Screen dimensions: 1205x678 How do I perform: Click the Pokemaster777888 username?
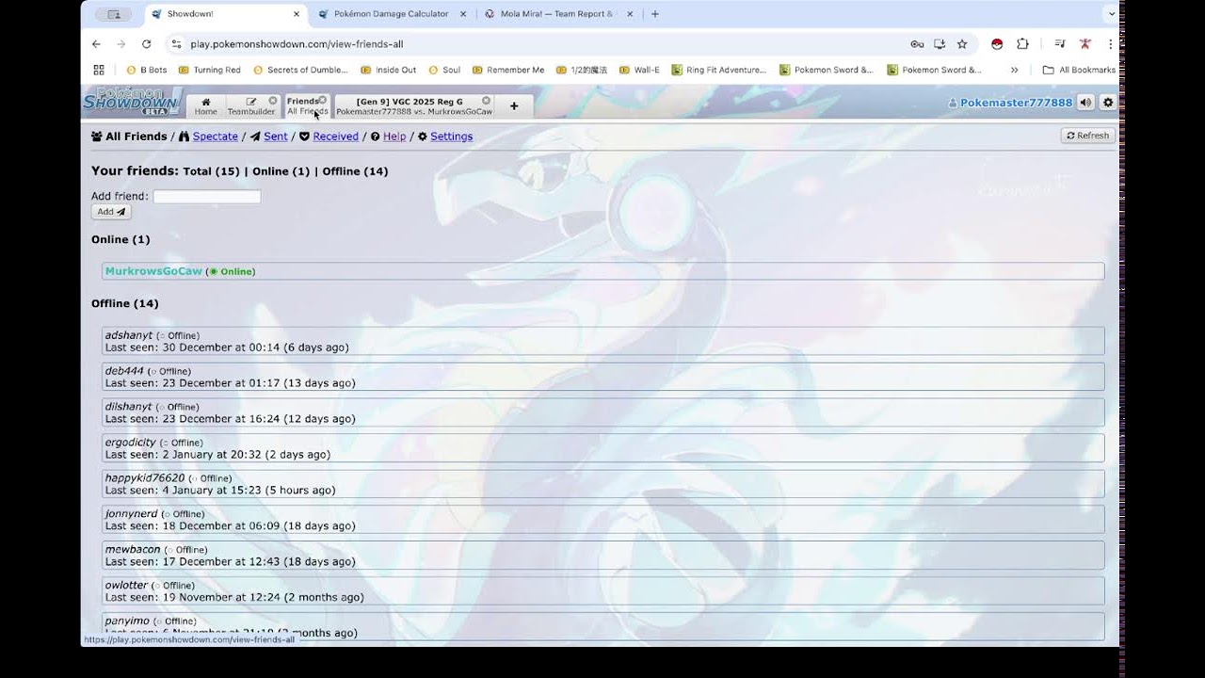[x=1015, y=103]
